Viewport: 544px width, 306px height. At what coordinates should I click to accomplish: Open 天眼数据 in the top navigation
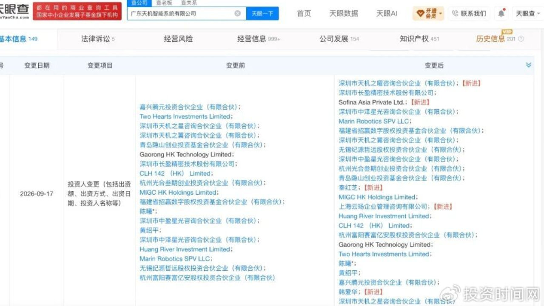point(344,14)
